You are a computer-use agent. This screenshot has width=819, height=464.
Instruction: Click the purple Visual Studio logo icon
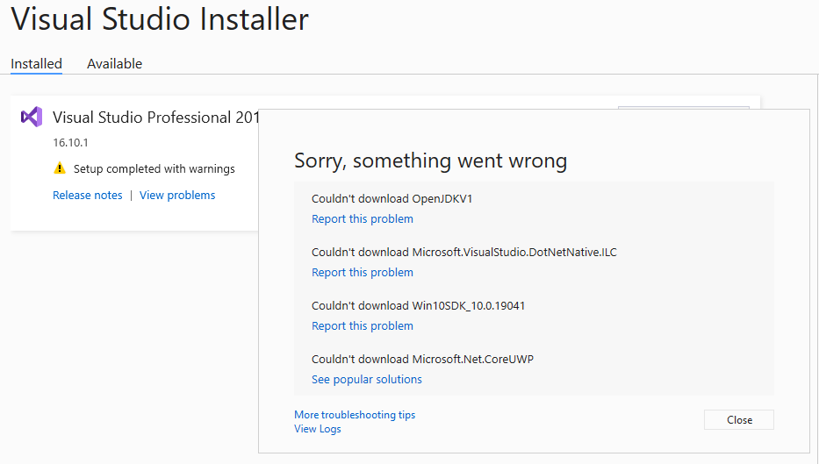point(32,117)
